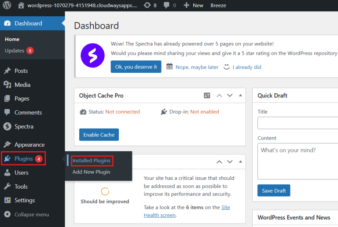Click the Spectra icon in sidebar
338x227 pixels.
tap(7, 127)
